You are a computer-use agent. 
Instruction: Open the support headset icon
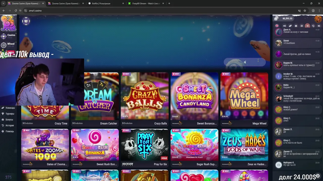coord(313,26)
